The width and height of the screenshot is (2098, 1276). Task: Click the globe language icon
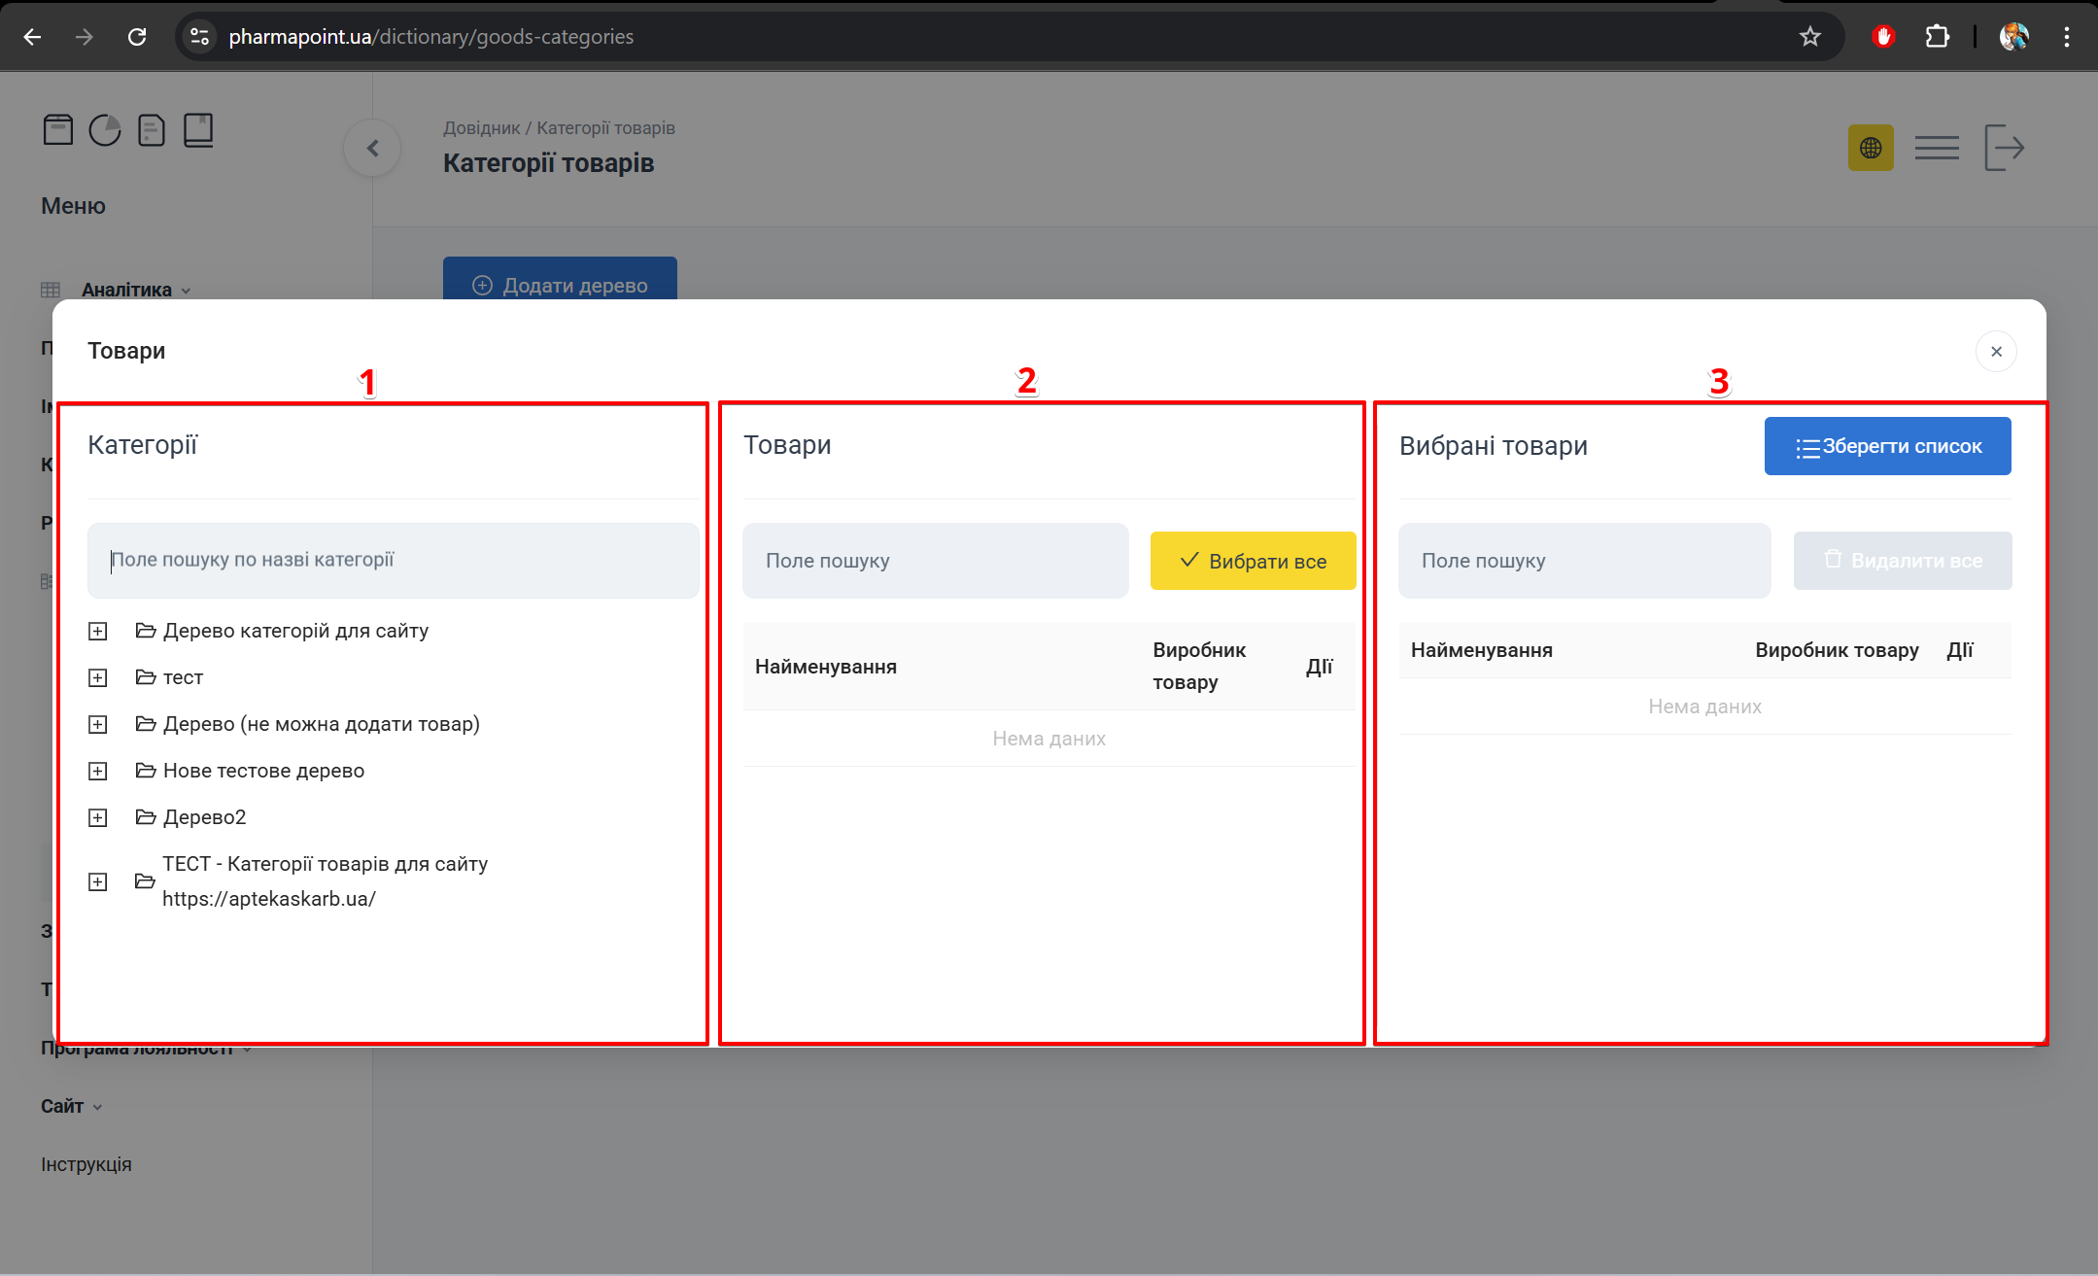click(x=1870, y=148)
